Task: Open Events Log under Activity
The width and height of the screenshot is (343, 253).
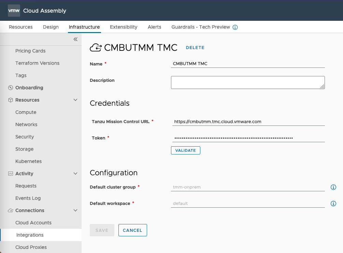Action: pyautogui.click(x=28, y=198)
